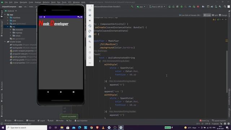Click the editor vertical scrollbar
The width and height of the screenshot is (231, 130).
tap(227, 71)
